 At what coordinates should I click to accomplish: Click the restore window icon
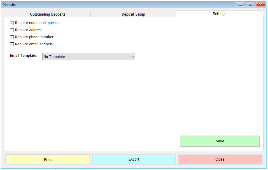tap(250, 4)
